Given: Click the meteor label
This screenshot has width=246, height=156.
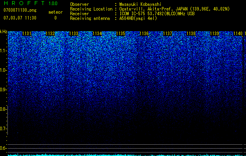Looking at the screenshot, I should pyautogui.click(x=56, y=12).
